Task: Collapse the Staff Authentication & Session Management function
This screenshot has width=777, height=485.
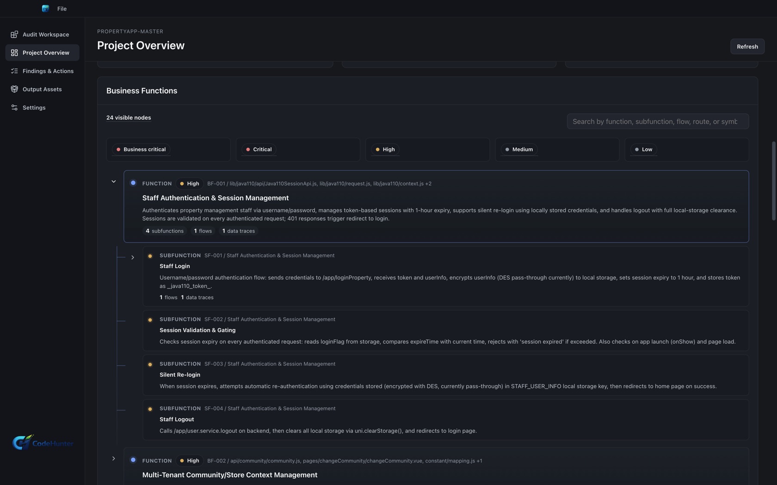Action: (114, 182)
